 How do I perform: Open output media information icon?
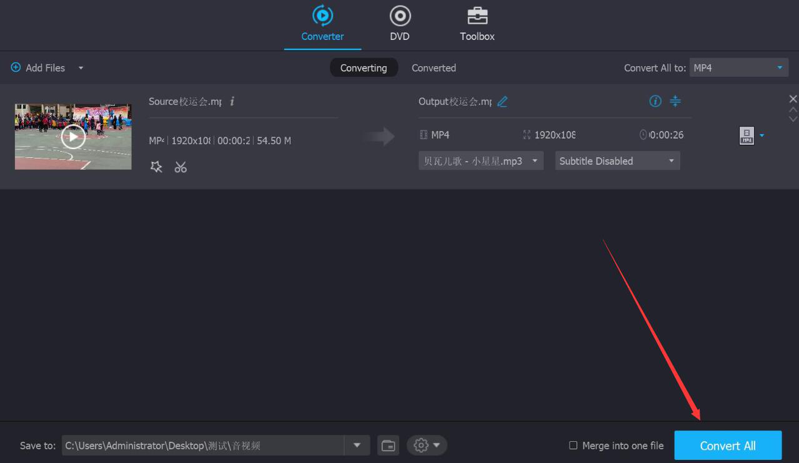coord(655,101)
